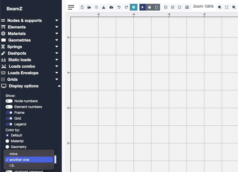
Task: Choose 'mine' from the dropdown list
Action: coord(14,154)
